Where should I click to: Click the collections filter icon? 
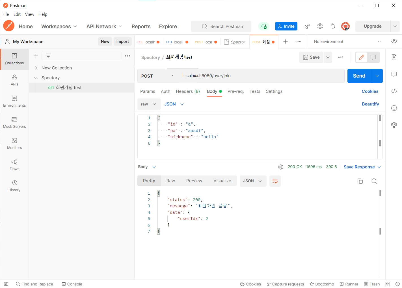tap(48, 56)
